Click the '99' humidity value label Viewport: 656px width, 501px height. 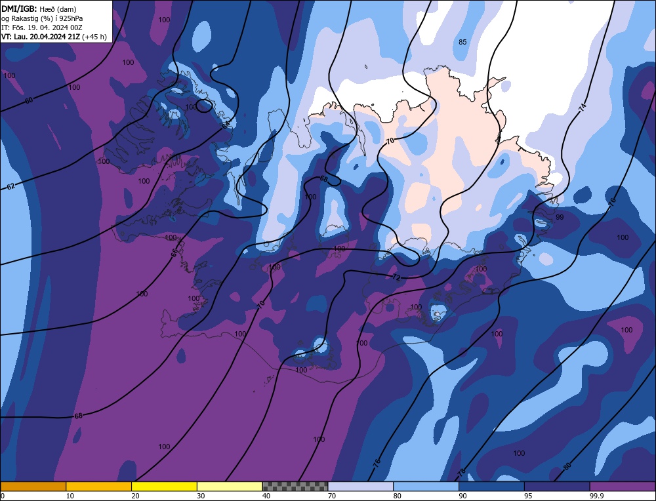(x=560, y=217)
